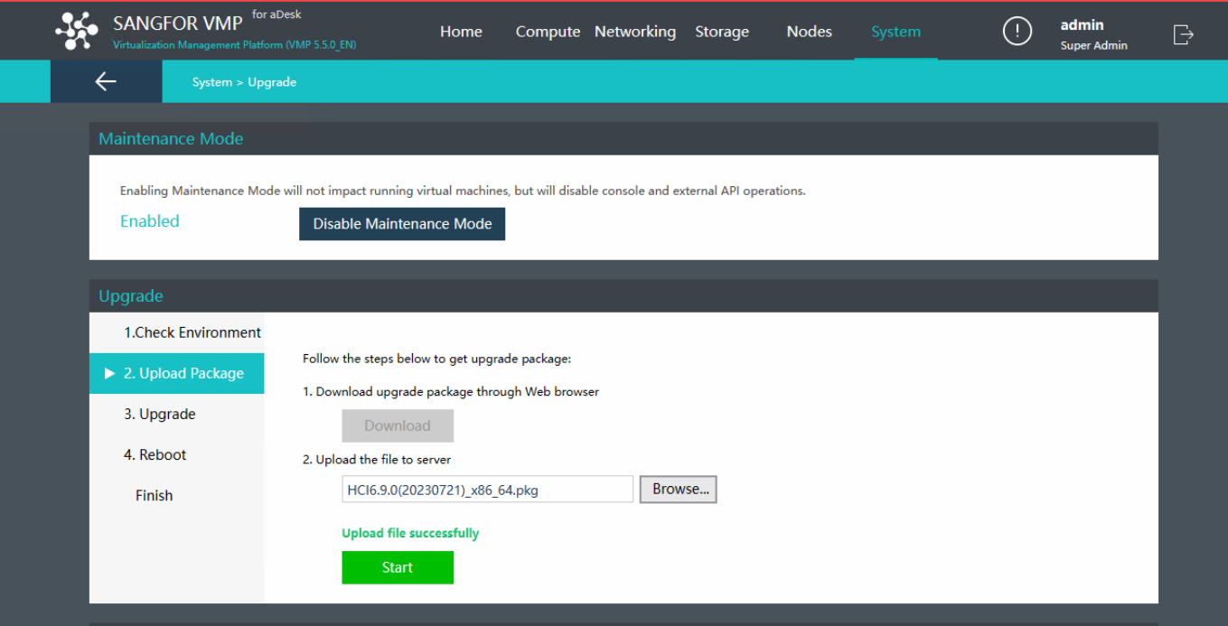Open the Compute menu
Viewport: 1228px width, 626px height.
tap(548, 32)
